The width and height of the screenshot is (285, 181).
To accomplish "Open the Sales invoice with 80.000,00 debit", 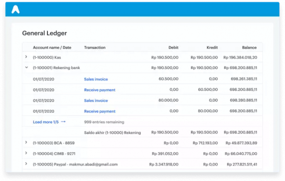I will point(96,101).
